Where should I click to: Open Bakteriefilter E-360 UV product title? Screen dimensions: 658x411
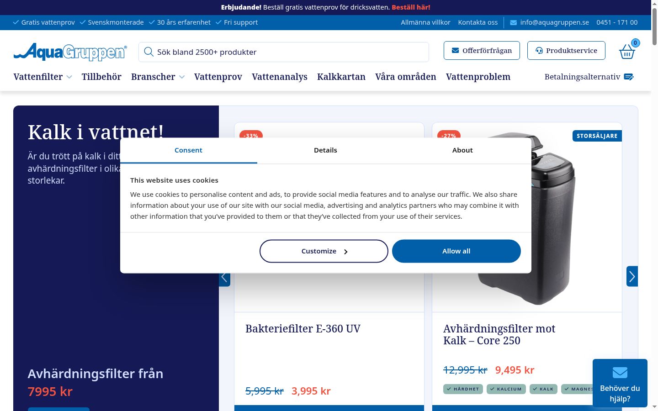(x=303, y=329)
